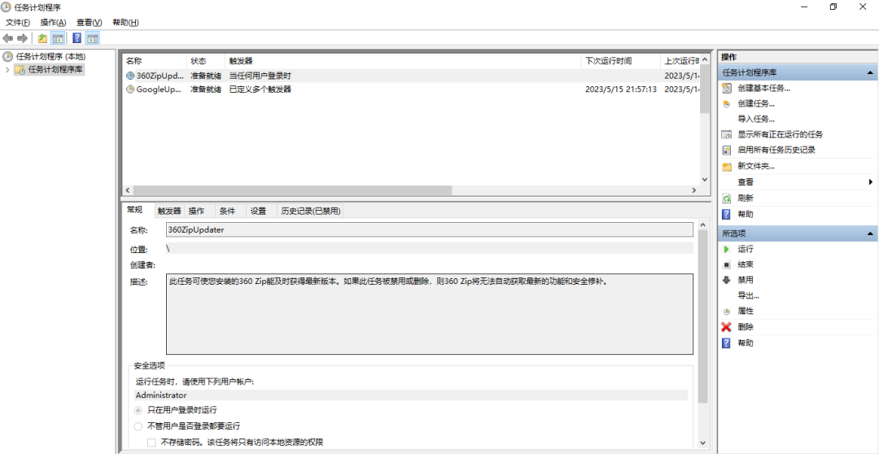Collapse the 任务计划程序库 actions section
This screenshot has height=454, width=879.
[871, 73]
